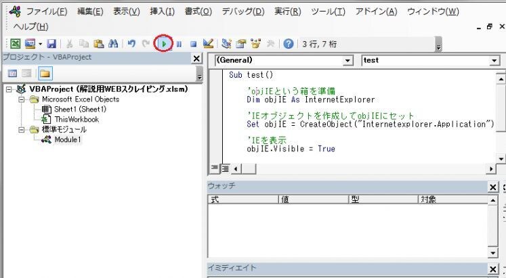
Task: Click the 値 column header in Watch window
Action: (314, 200)
